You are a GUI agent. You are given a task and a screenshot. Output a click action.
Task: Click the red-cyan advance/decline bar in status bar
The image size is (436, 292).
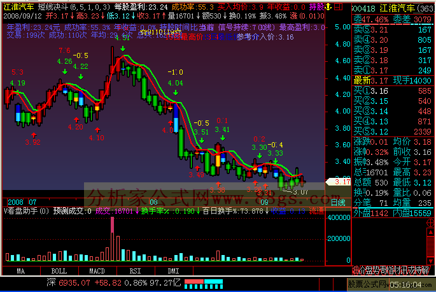(x=204, y=284)
